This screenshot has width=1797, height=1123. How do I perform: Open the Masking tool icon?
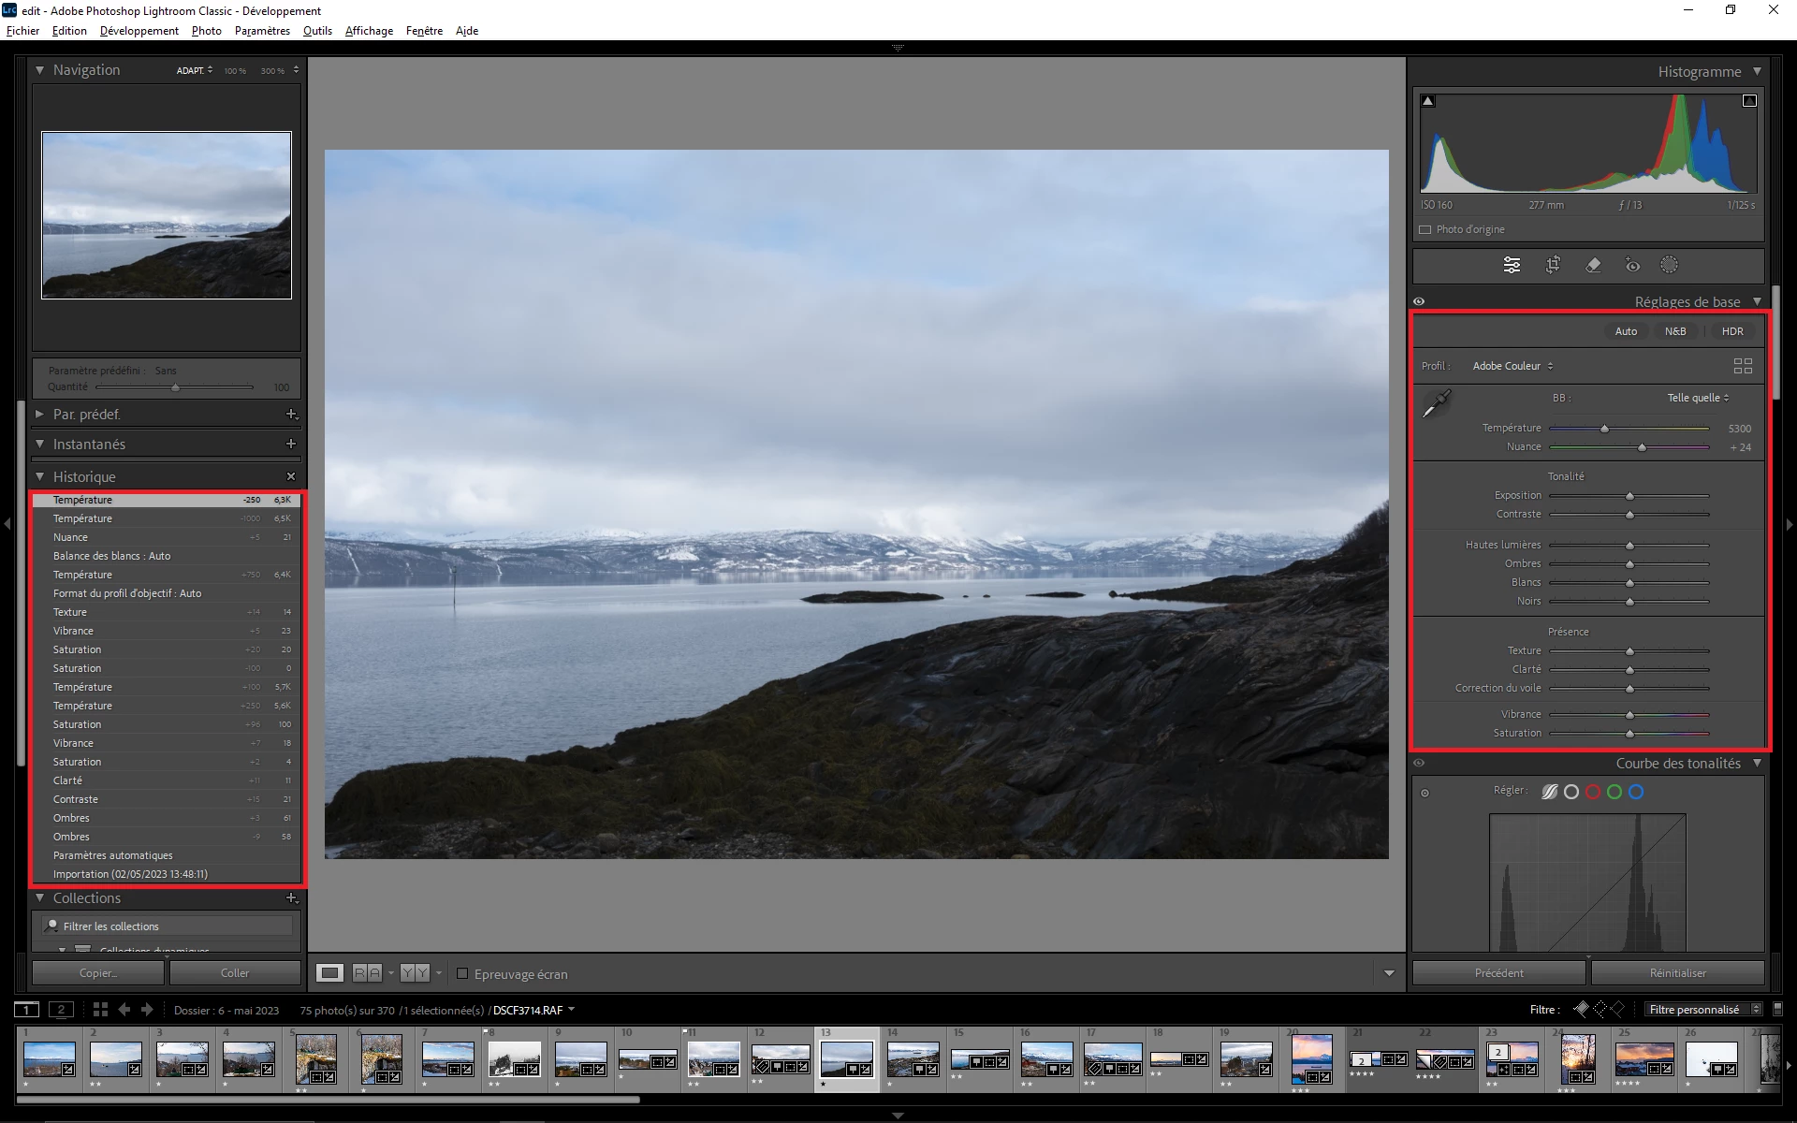click(1669, 265)
